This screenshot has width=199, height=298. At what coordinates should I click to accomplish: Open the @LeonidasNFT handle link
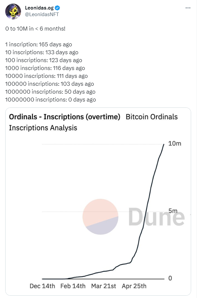point(40,14)
